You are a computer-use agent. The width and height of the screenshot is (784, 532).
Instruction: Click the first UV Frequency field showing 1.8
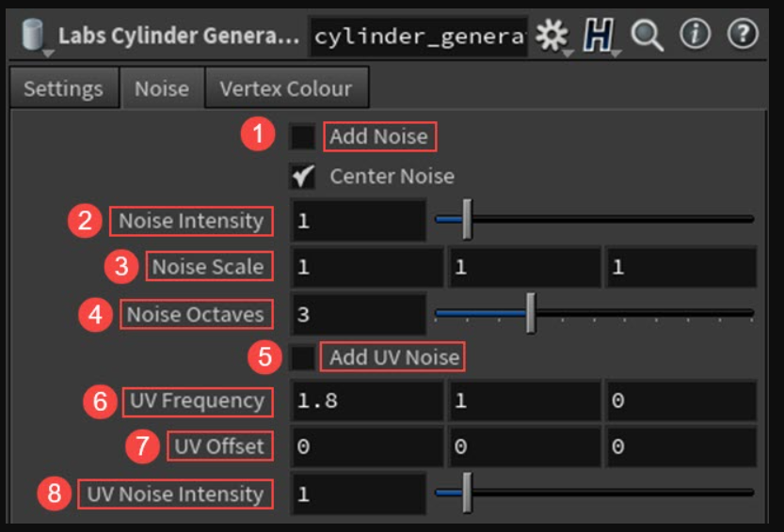point(366,400)
